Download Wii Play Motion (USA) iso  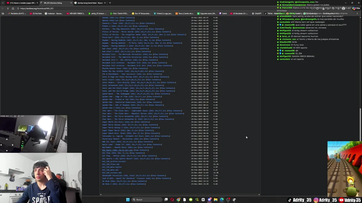[121, 156]
